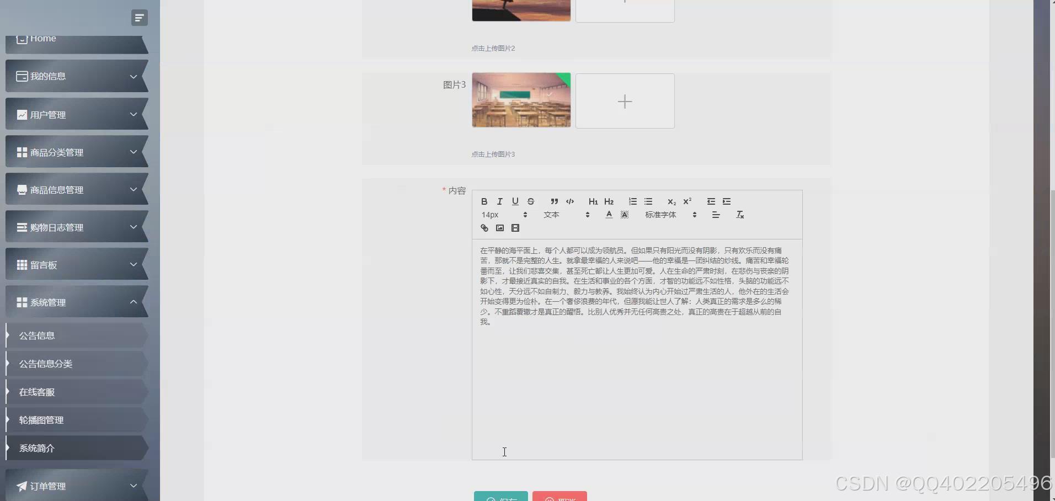Click the plus box to upload 图片3
1055x501 pixels.
tap(624, 101)
